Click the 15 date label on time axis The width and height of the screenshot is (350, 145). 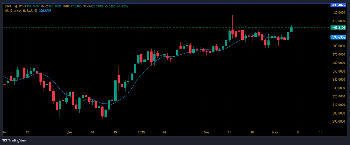pos(321,132)
